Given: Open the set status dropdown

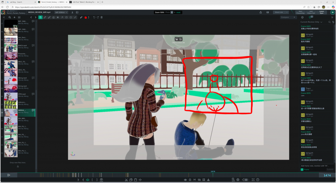Looking at the screenshot, I should point(61,12).
